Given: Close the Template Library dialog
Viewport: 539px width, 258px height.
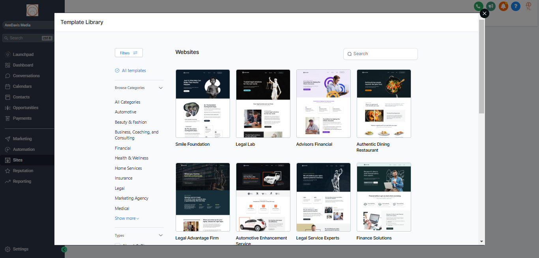Looking at the screenshot, I should [x=484, y=13].
